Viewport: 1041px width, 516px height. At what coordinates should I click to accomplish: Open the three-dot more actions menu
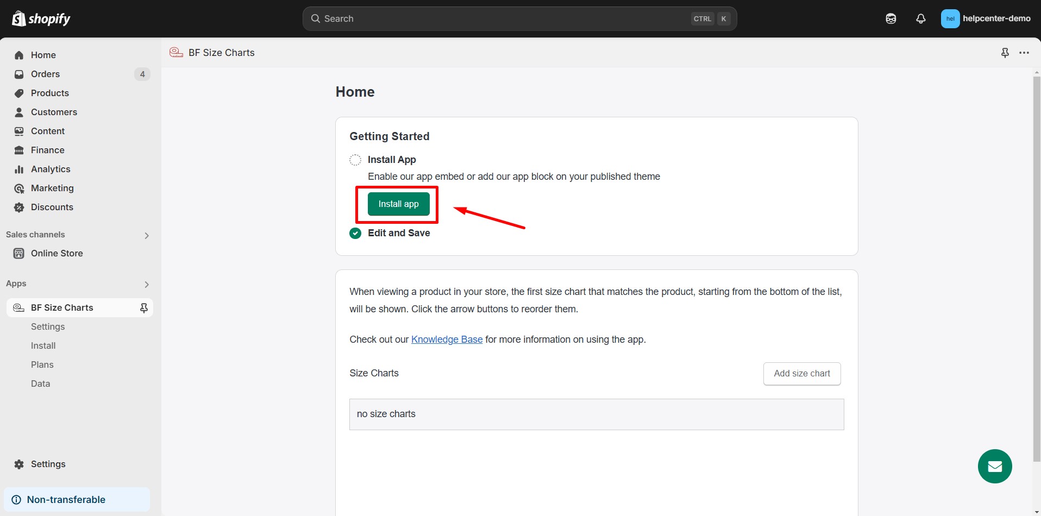click(x=1024, y=53)
